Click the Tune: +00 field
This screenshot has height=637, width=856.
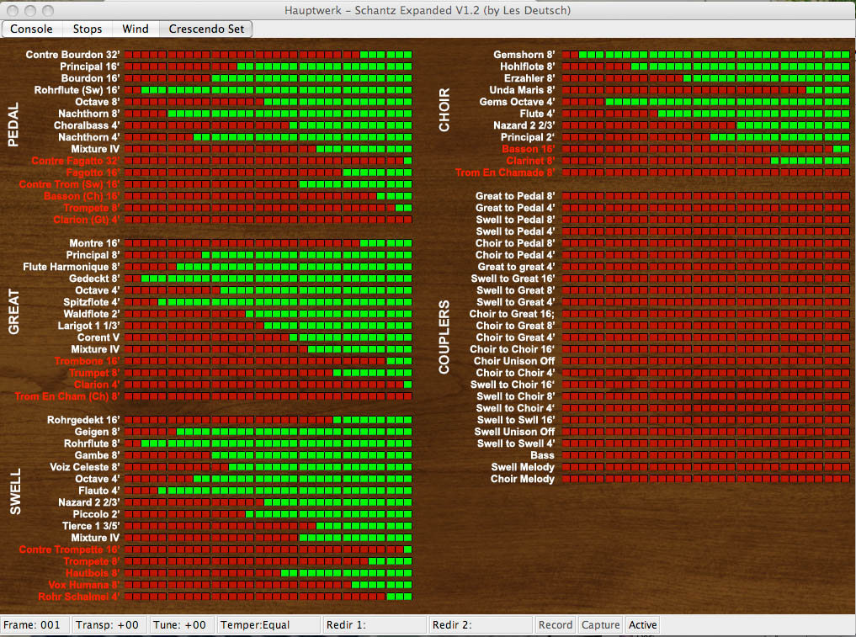pyautogui.click(x=182, y=625)
